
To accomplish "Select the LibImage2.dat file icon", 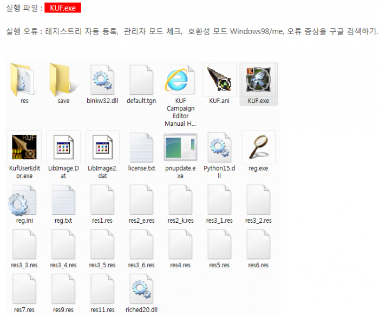I will pos(102,147).
